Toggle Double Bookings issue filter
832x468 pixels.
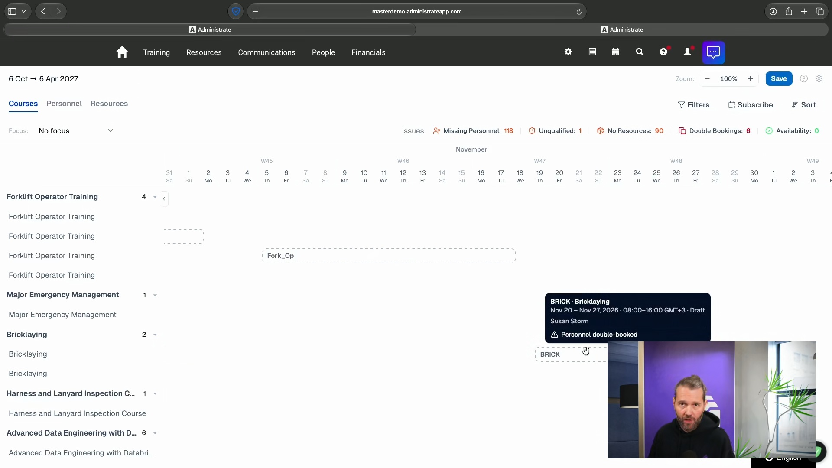click(x=715, y=131)
